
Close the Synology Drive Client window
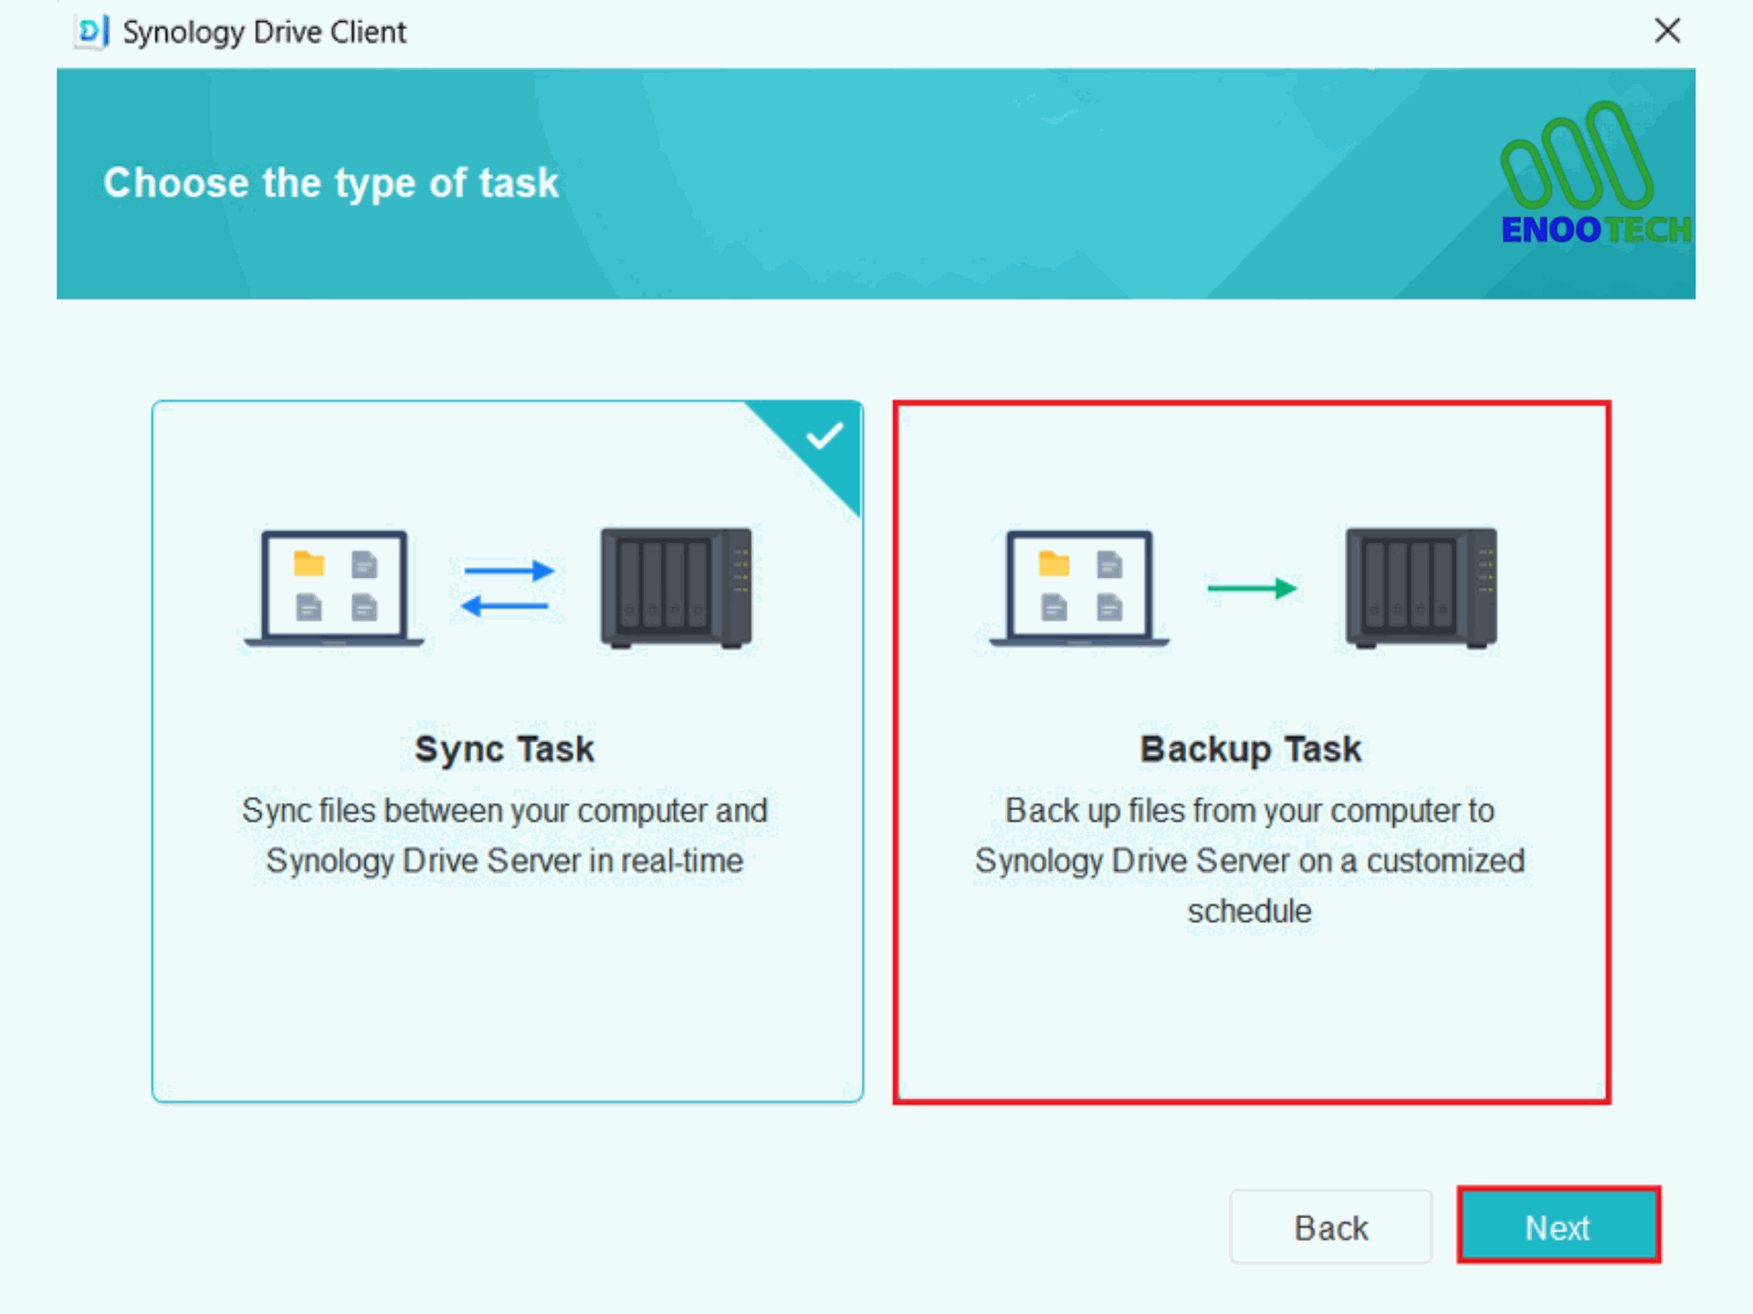point(1667,31)
